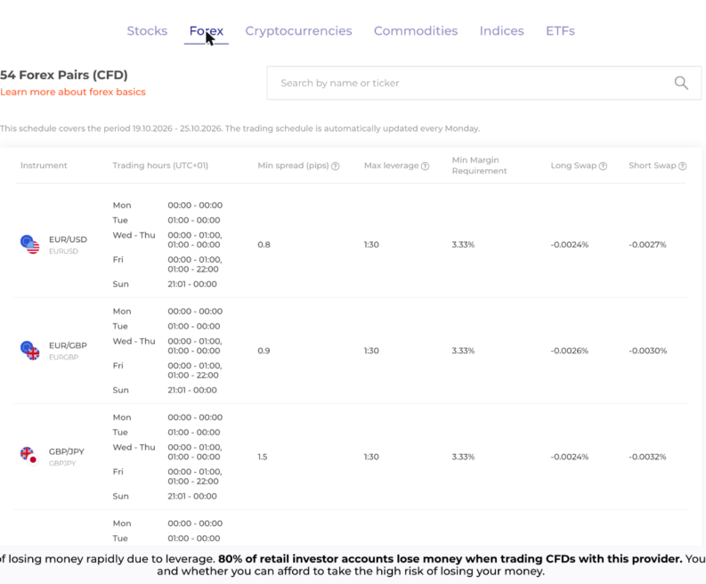Select EUR/GBP long swap -0.0026%
Screen dimensions: 706x584
(570, 350)
